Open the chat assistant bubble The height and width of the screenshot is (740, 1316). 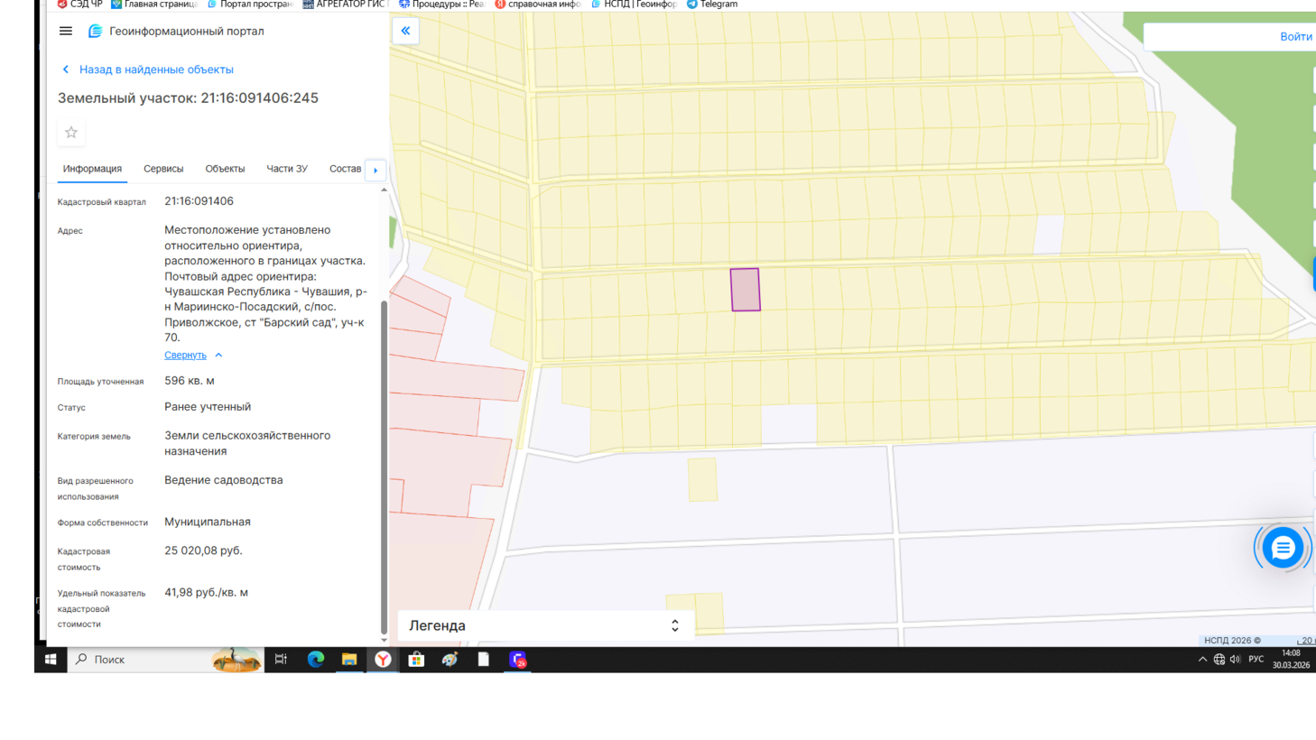(x=1282, y=548)
